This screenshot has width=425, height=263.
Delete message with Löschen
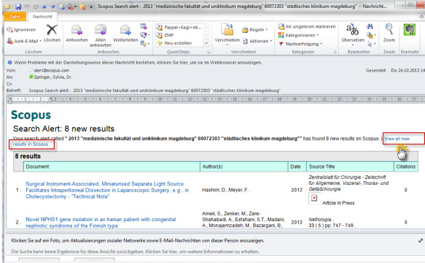point(52,33)
